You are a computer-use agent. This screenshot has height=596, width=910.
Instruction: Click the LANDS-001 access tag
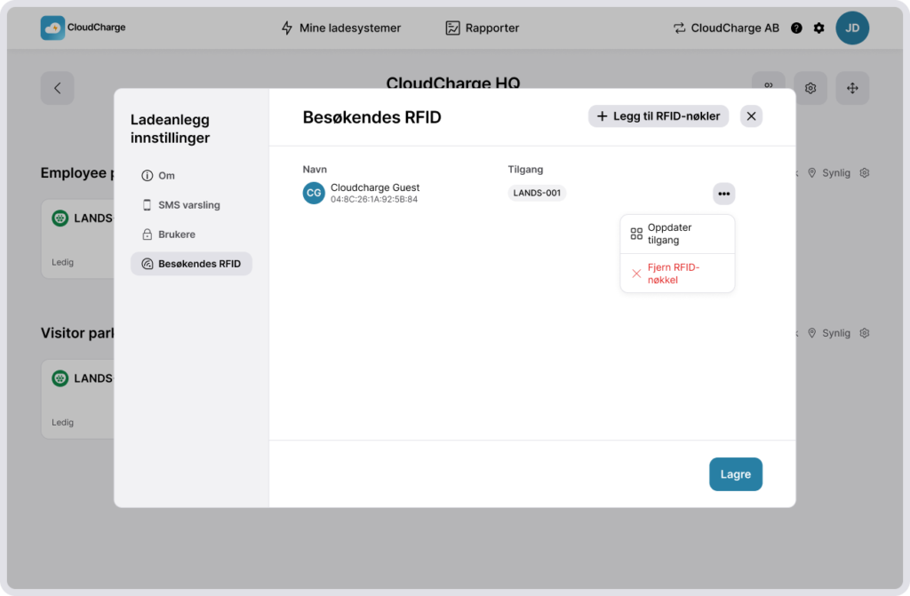point(537,193)
